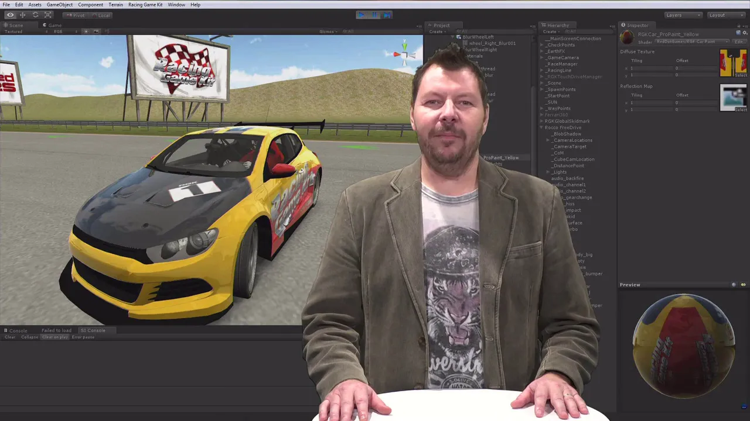Click the scene orientation gizmo
This screenshot has height=421, width=750.
(404, 54)
